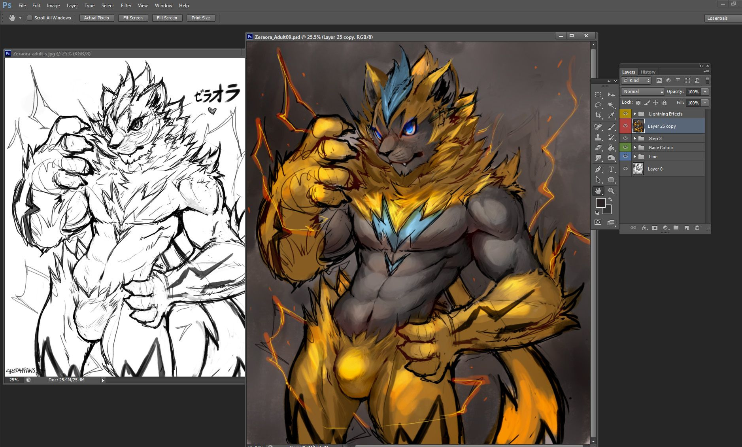
Task: Open the File menu
Action: 22,6
